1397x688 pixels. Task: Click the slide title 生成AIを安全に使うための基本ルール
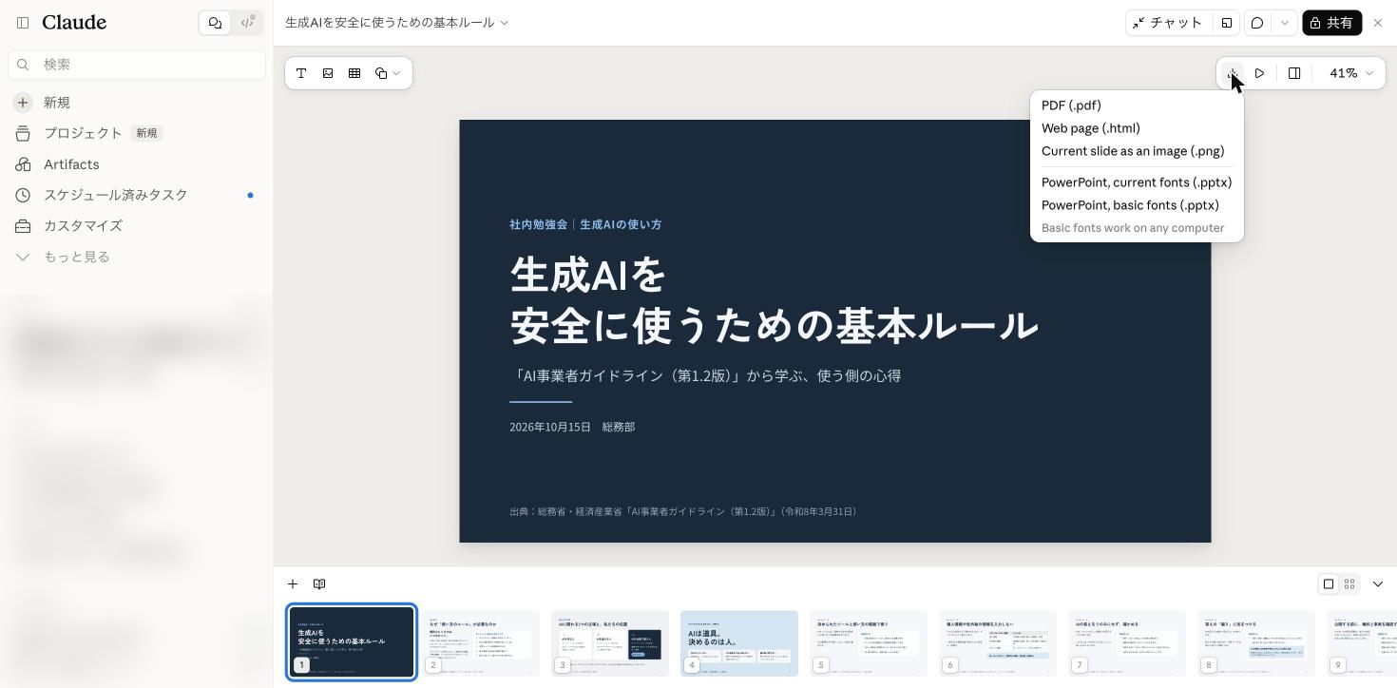774,300
